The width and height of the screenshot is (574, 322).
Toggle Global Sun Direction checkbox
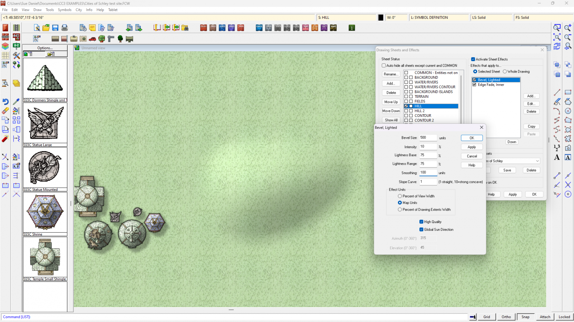click(421, 230)
